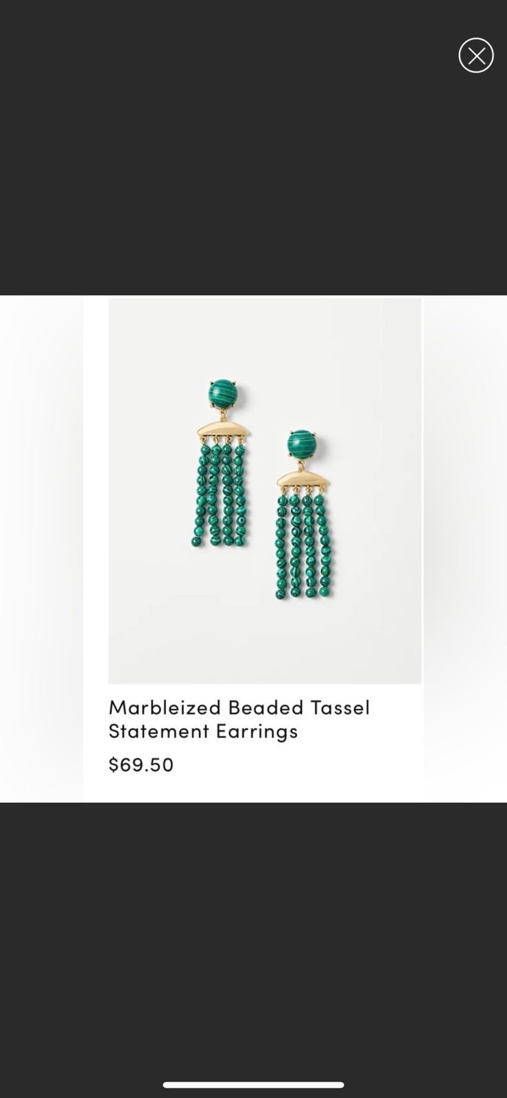Close the image viewer with the X icon
The height and width of the screenshot is (1098, 507).
coord(476,56)
